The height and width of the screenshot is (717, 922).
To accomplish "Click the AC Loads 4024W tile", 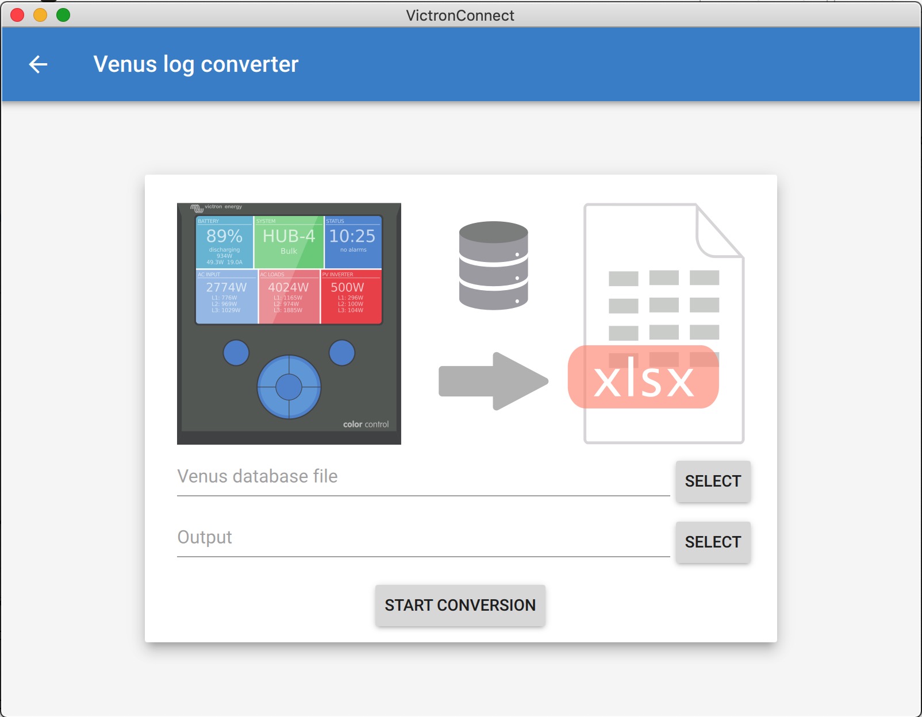I will pyautogui.click(x=289, y=297).
